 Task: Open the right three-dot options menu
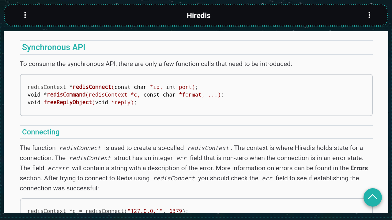coord(369,15)
